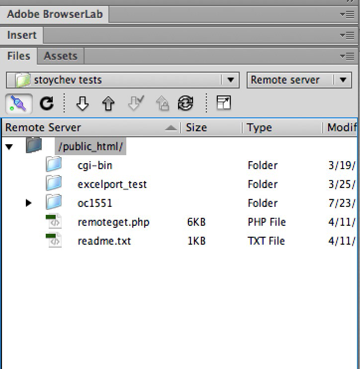Expand the oc1551 folder
The image size is (360, 369).
click(x=28, y=203)
